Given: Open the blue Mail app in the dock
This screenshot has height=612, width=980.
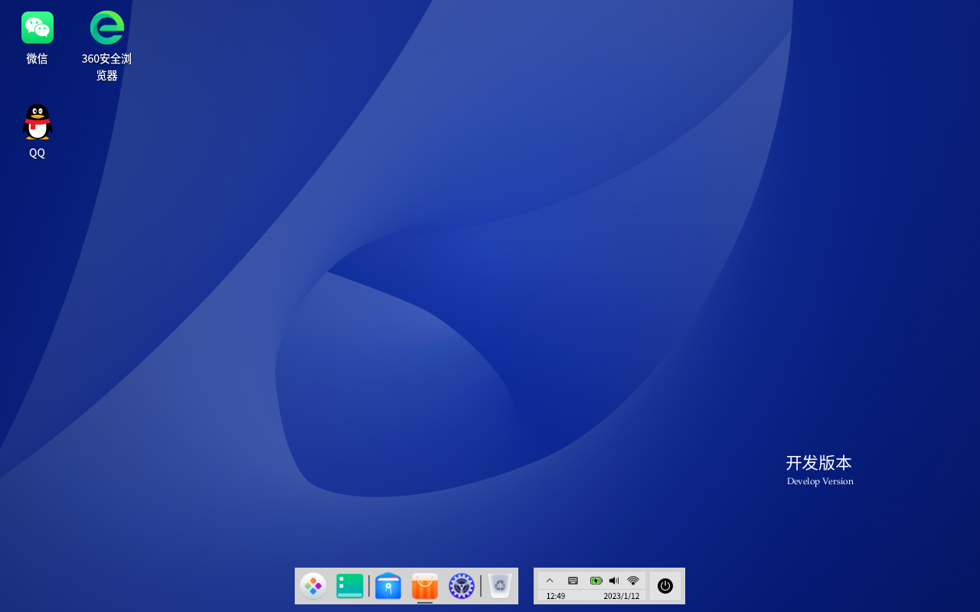Looking at the screenshot, I should (x=388, y=586).
